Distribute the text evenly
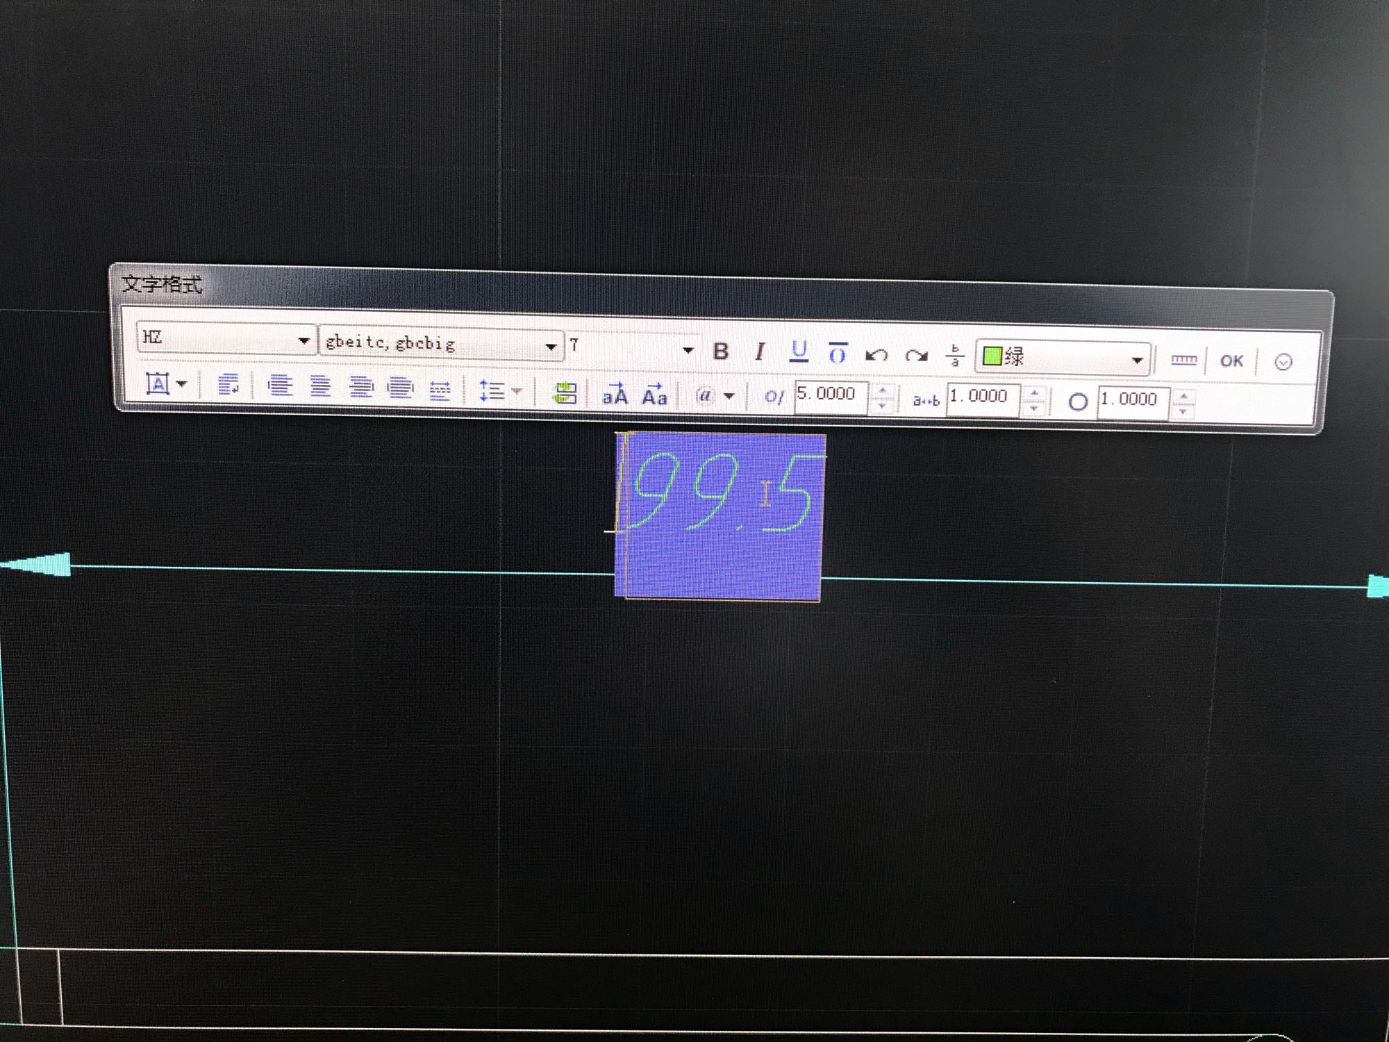This screenshot has height=1042, width=1389. click(440, 390)
